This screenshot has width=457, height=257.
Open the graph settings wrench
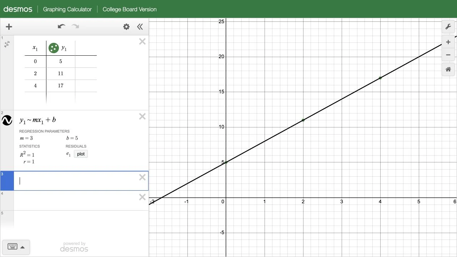point(448,27)
